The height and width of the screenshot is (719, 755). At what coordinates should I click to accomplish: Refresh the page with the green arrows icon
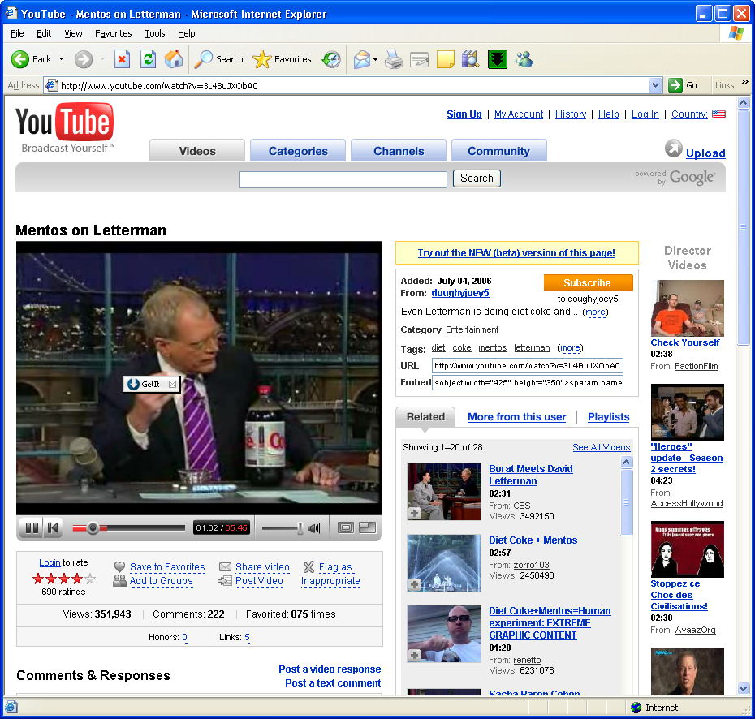148,60
